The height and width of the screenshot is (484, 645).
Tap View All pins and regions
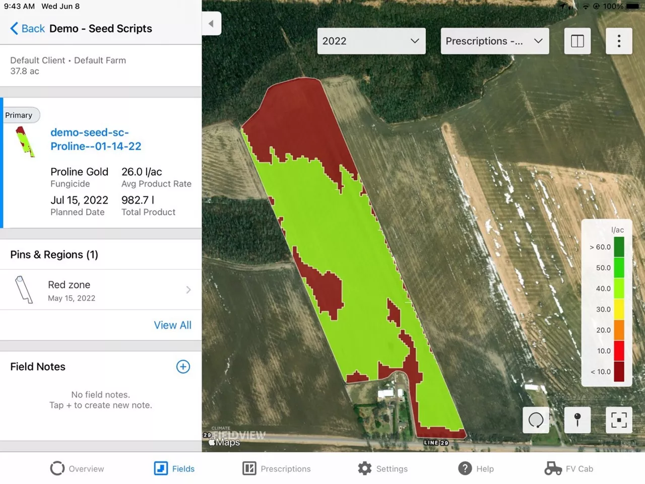(172, 325)
